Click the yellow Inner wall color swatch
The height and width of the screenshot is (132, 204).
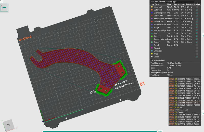(x=152, y=7)
